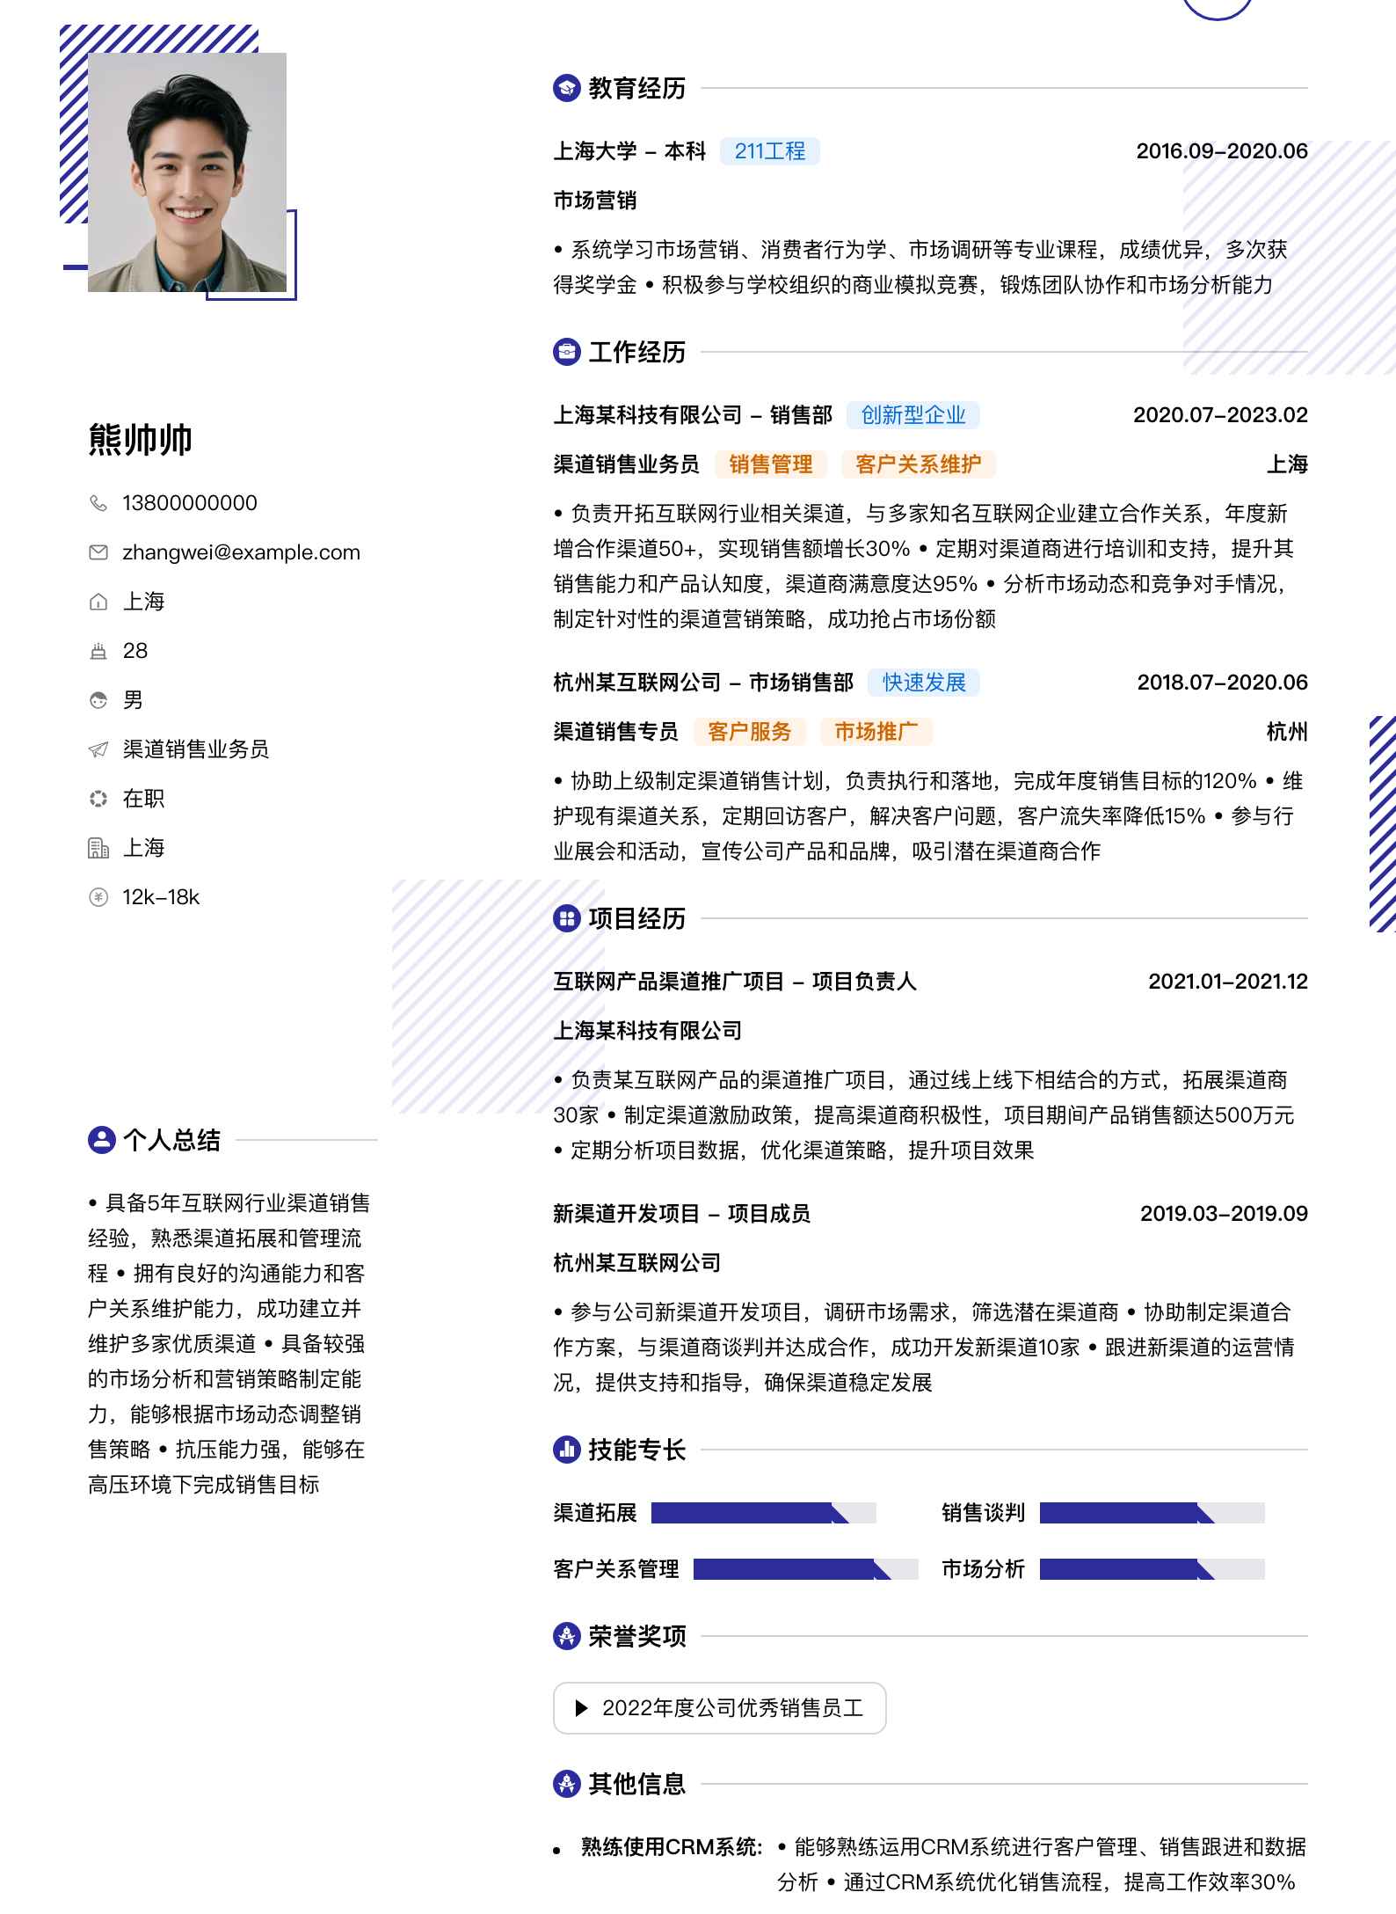1396x1914 pixels.
Task: Click the skills bar chart icon
Action: tap(567, 1450)
